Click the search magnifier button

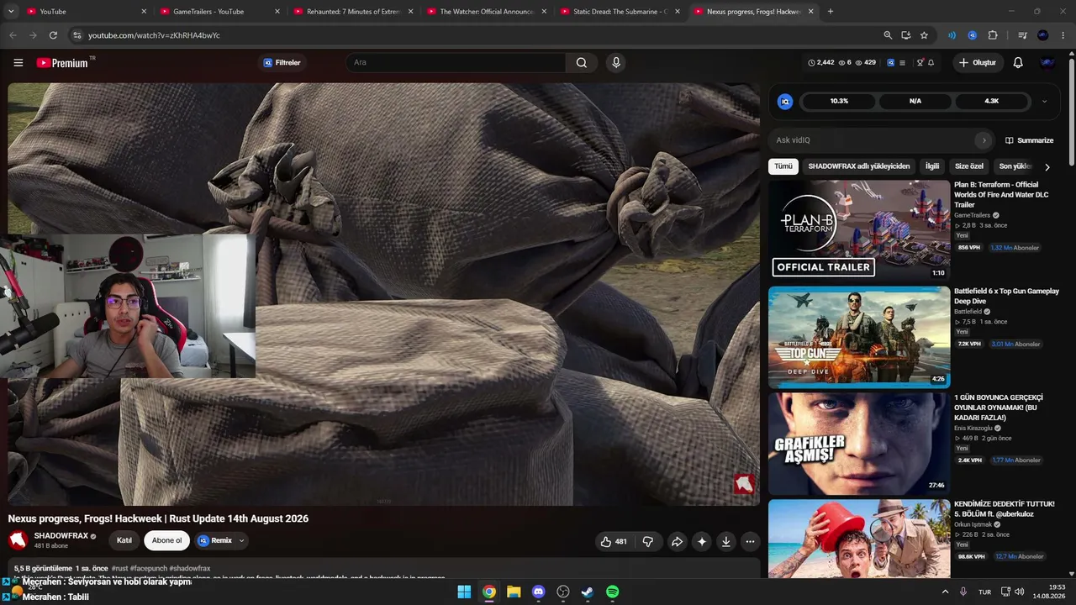[582, 62]
